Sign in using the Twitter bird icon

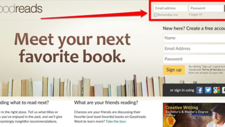208,90
